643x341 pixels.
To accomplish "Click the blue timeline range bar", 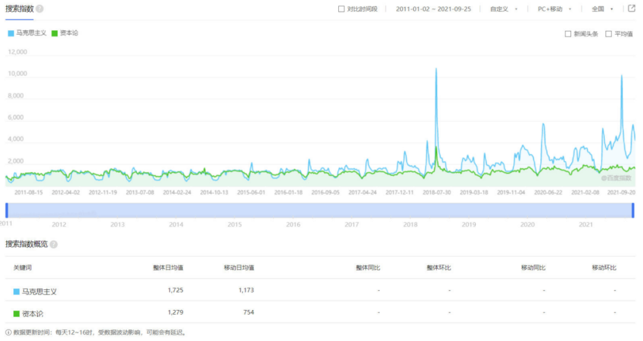I will 320,210.
